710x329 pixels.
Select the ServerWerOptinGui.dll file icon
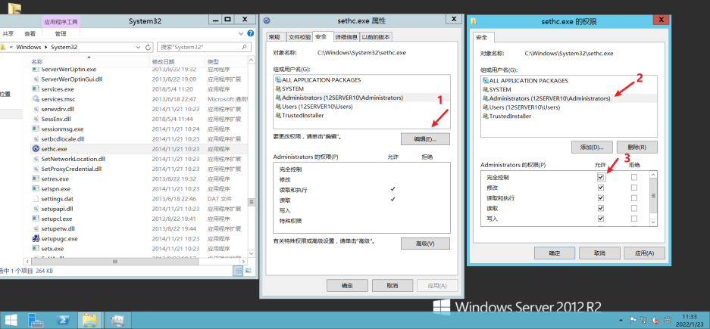(x=36, y=79)
